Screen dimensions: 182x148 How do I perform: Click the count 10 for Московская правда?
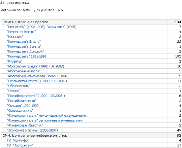click(179, 66)
